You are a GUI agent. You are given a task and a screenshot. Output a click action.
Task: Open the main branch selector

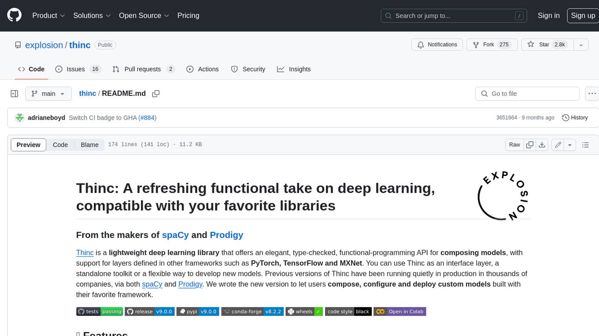point(48,94)
